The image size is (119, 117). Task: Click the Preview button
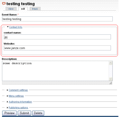coord(10,113)
